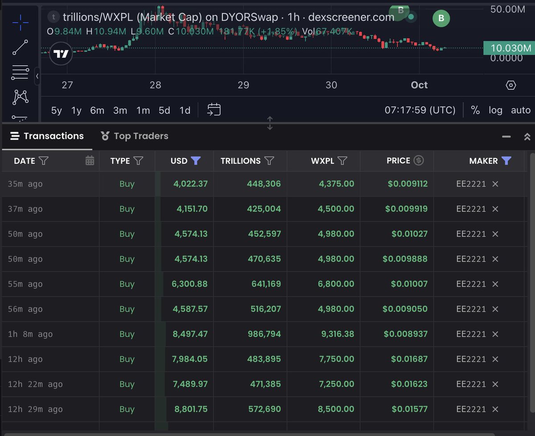Click the price $0.01687

(x=410, y=359)
